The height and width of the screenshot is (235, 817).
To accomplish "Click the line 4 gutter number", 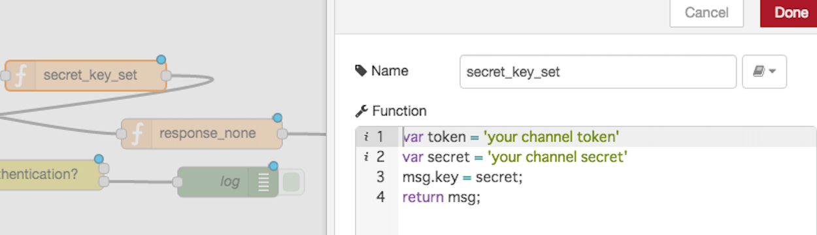I will (381, 196).
